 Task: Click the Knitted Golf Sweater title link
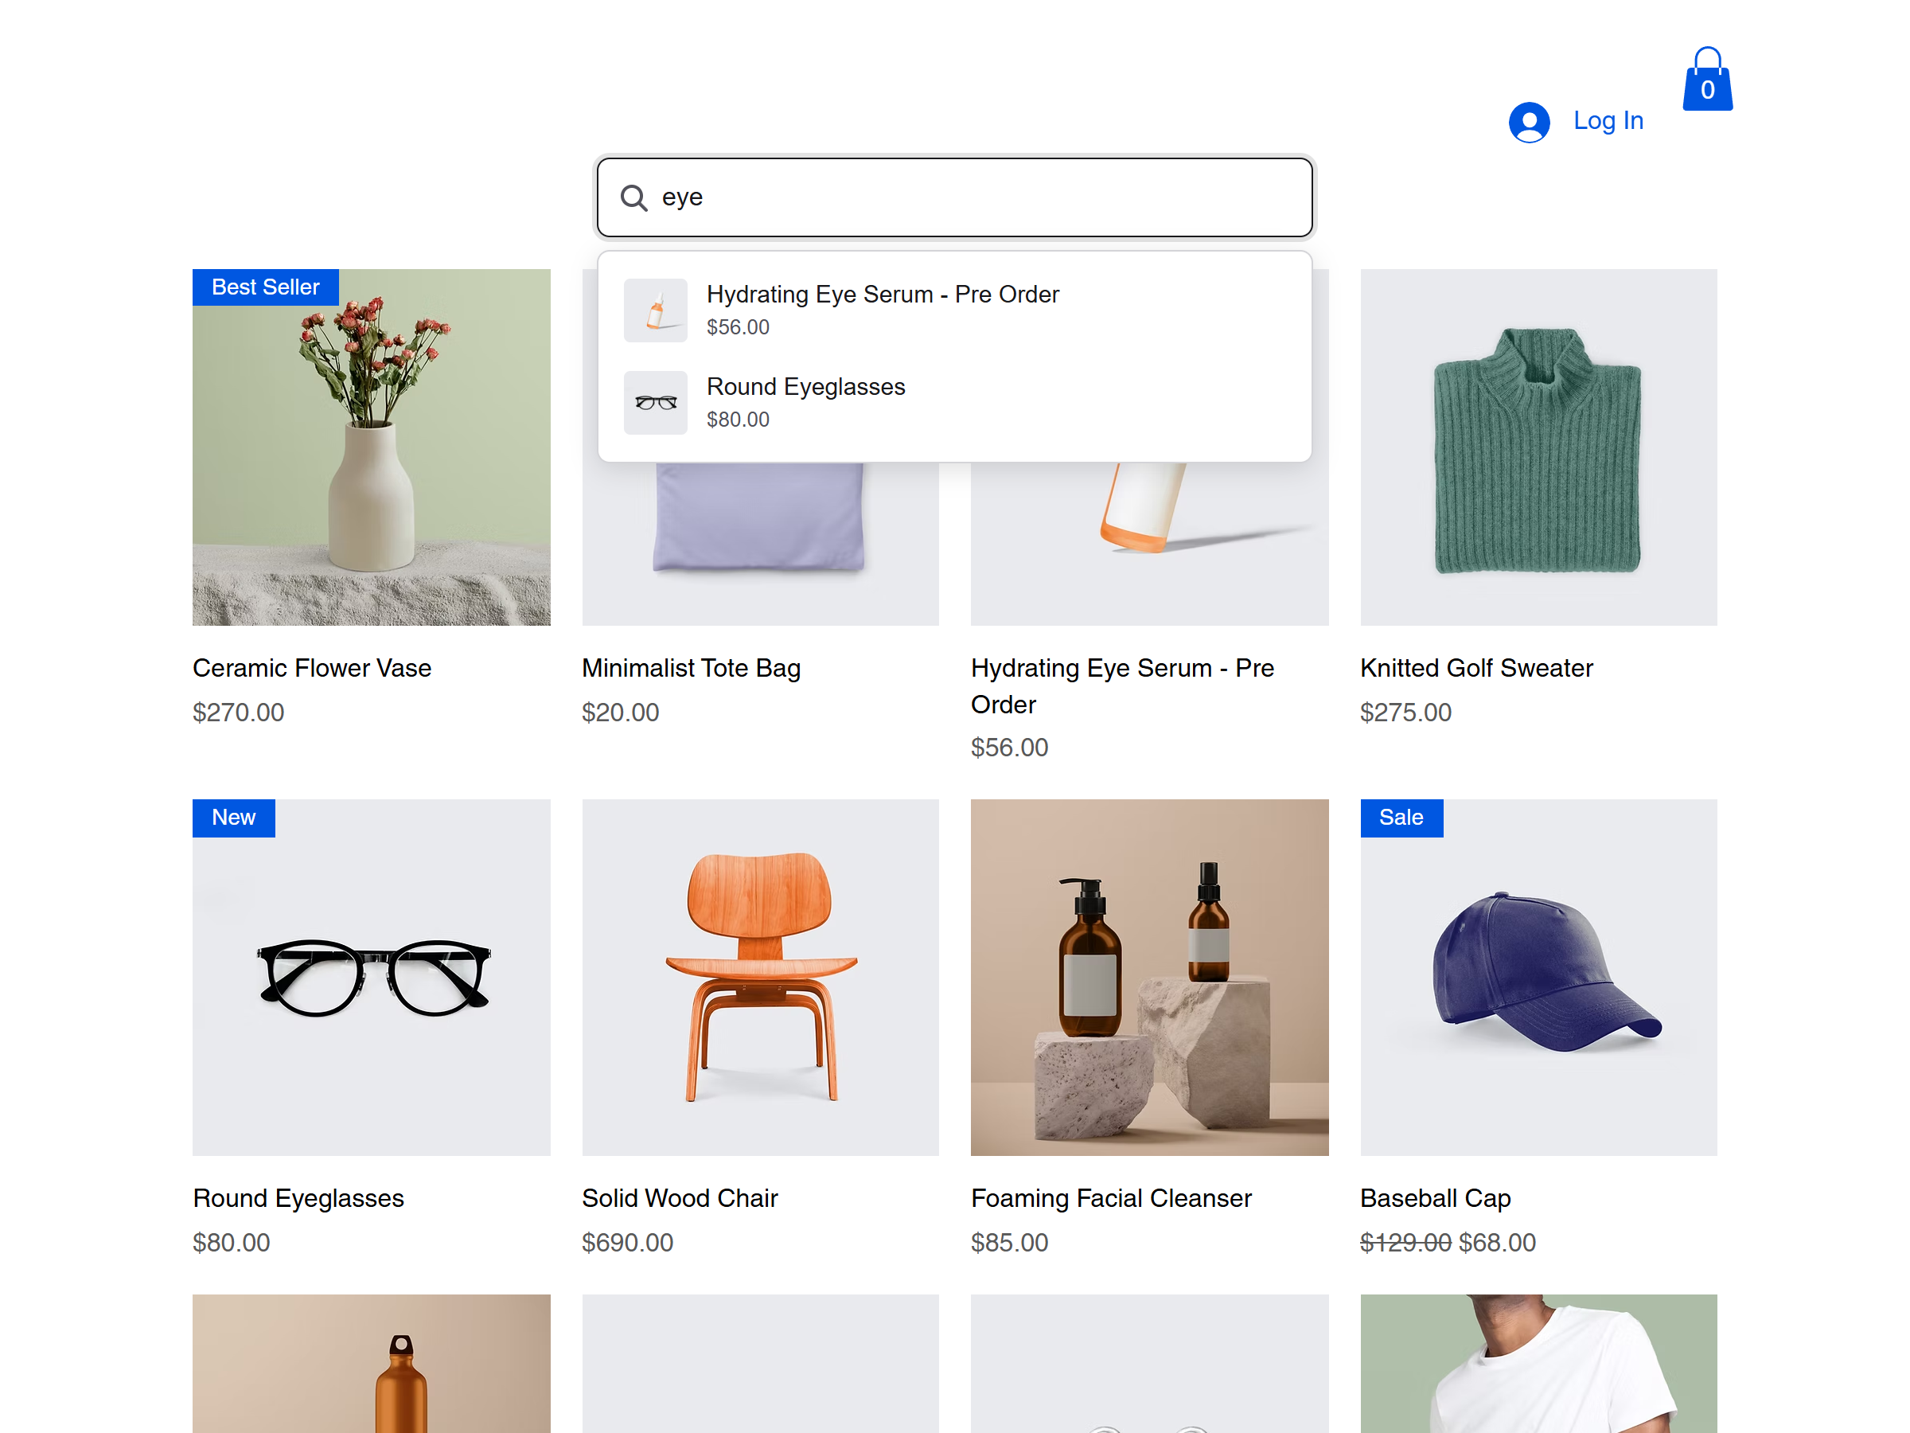pos(1475,668)
